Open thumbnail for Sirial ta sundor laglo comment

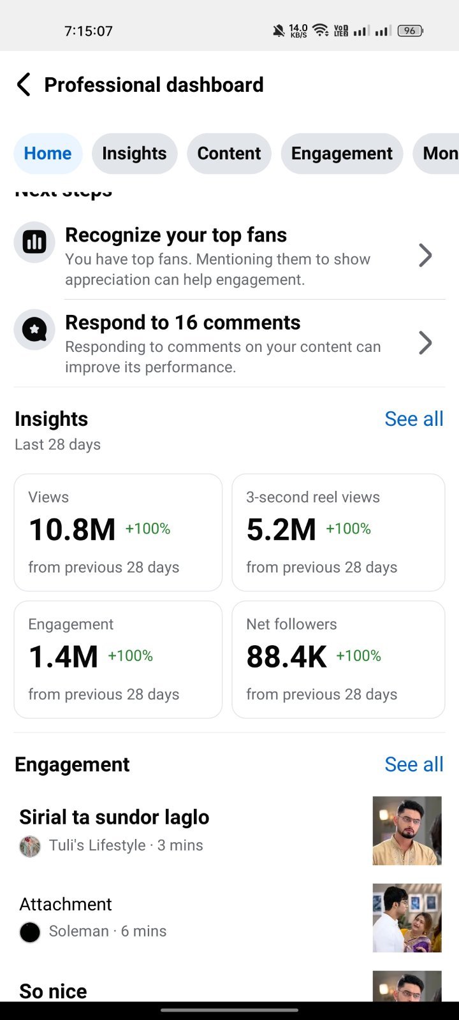(x=407, y=831)
